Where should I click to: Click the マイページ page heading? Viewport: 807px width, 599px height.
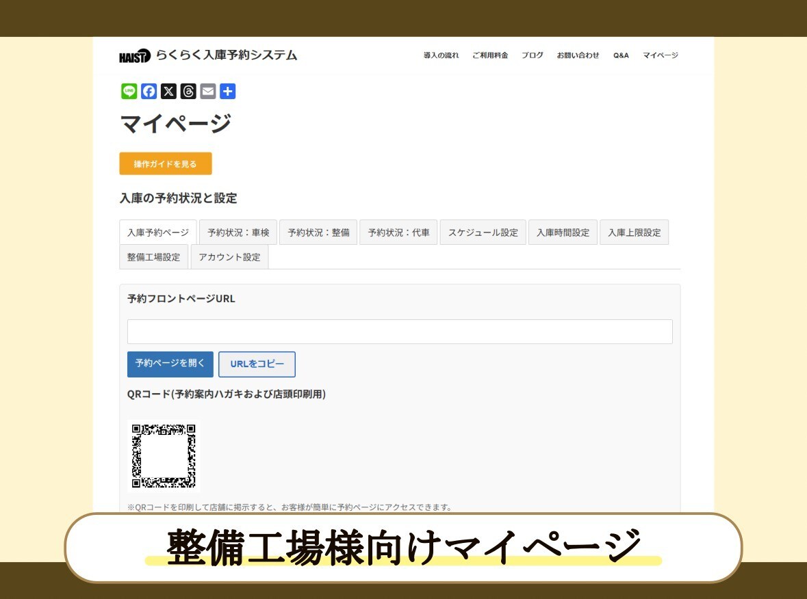(176, 124)
